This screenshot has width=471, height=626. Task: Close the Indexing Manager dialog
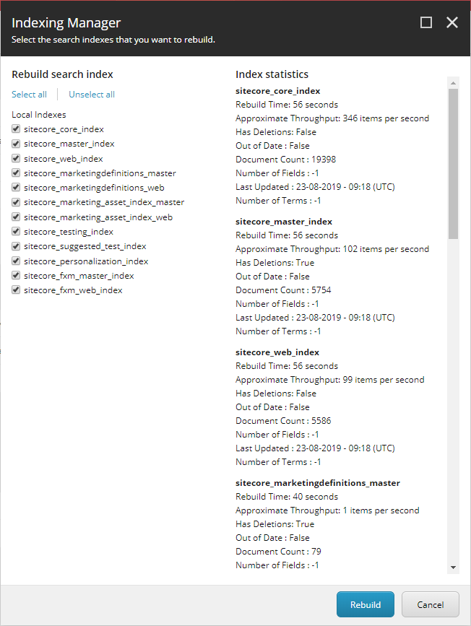click(x=451, y=22)
